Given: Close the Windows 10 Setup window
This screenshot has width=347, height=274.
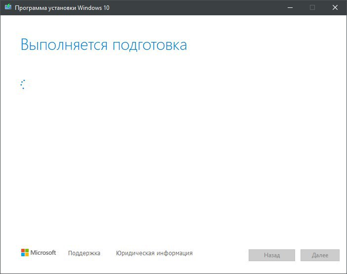Looking at the screenshot, I should [x=335, y=8].
